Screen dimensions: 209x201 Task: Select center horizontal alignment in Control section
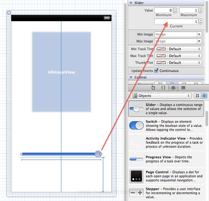click(x=172, y=83)
